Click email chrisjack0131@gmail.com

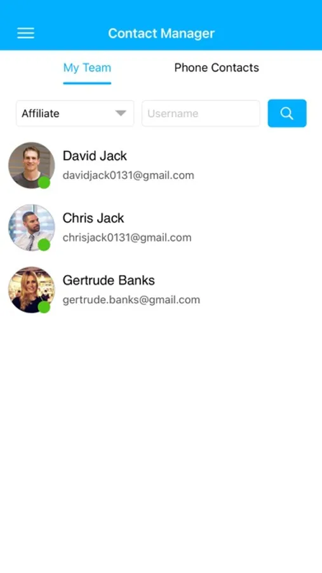[x=127, y=237]
